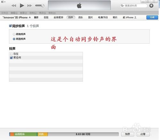Open the 此 iPhone 上 tab
The height and width of the screenshot is (140, 160).
(130, 17)
